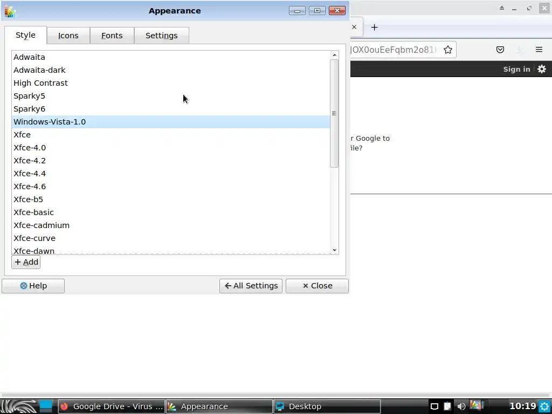Open the Google Drive settings gear
Viewport: 552px width, 414px height.
point(542,69)
